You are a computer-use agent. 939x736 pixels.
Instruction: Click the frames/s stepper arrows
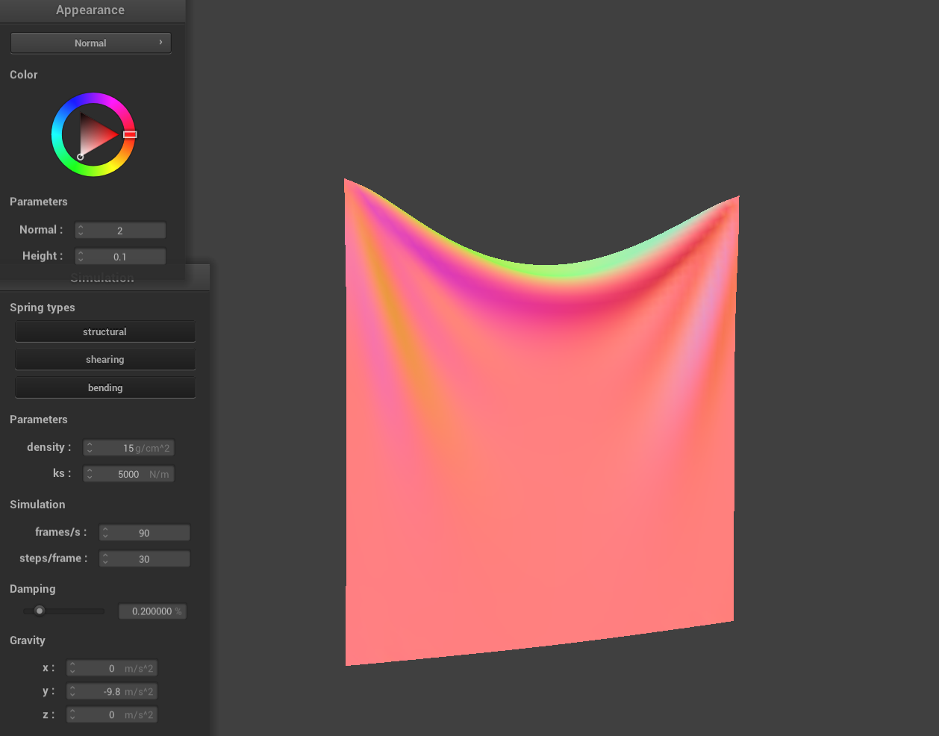(x=105, y=533)
